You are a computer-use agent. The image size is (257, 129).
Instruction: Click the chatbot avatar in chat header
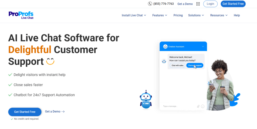click(165, 47)
